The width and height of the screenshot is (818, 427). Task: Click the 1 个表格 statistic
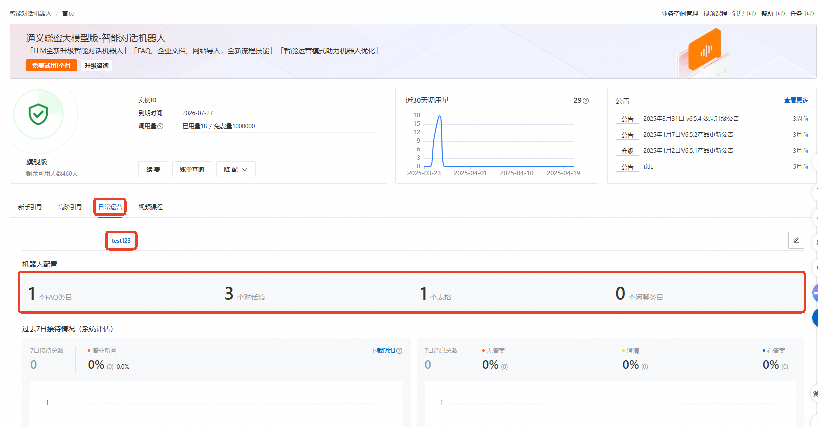435,293
